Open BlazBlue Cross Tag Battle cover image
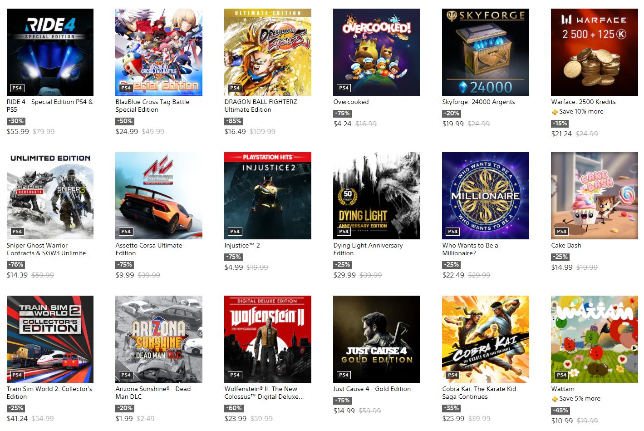 pos(159,52)
